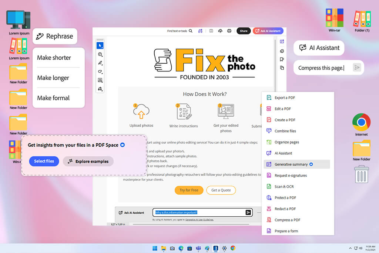Select the fill and sign tool
This screenshot has width=379, height=253.
tap(100, 89)
